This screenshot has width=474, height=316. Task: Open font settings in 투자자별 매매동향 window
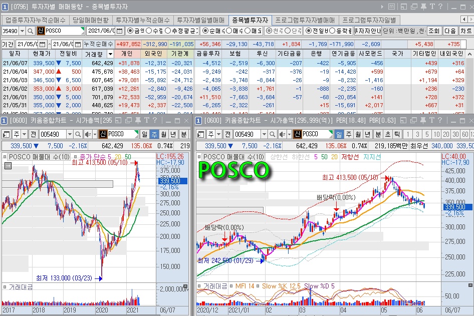tap(432, 7)
